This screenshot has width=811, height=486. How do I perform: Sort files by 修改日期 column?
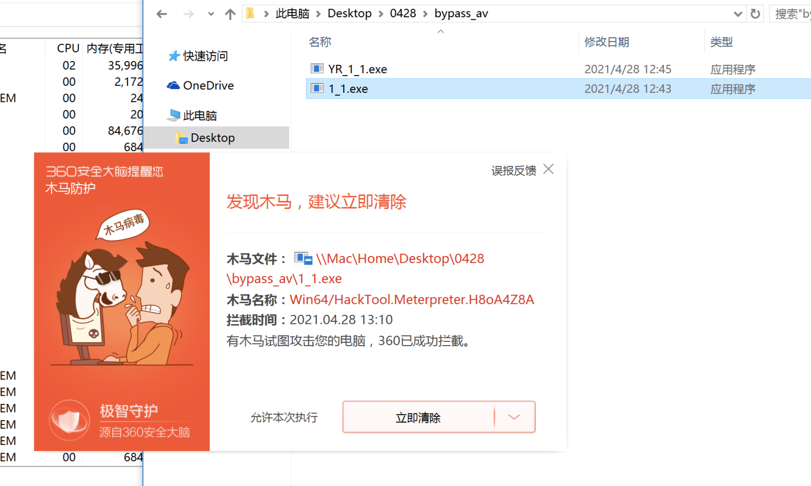click(607, 42)
